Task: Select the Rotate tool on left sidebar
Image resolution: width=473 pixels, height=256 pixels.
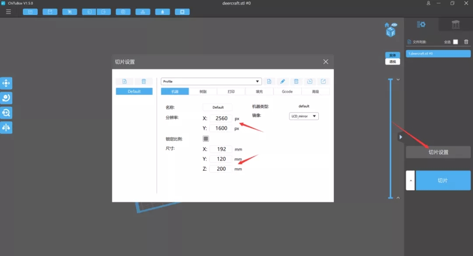Action: point(6,98)
